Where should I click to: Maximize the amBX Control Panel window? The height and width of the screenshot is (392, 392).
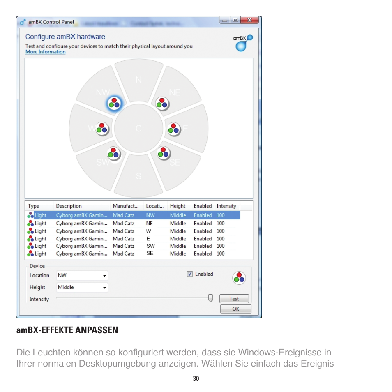click(x=235, y=20)
